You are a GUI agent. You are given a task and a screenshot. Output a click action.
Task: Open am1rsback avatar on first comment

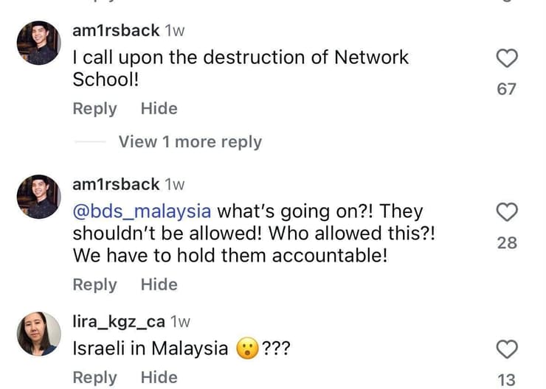(x=38, y=43)
